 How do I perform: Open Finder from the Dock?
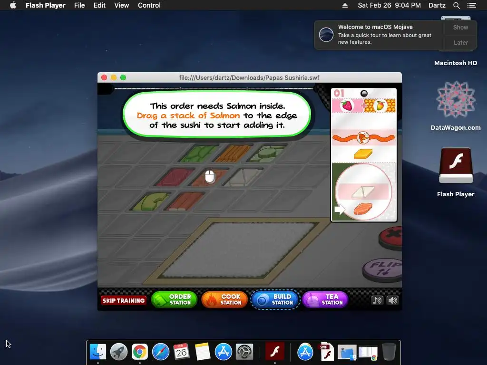point(98,352)
